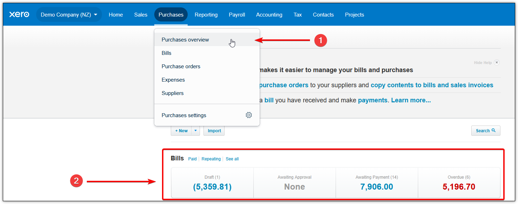Expand the arrow next to + New

(196, 131)
